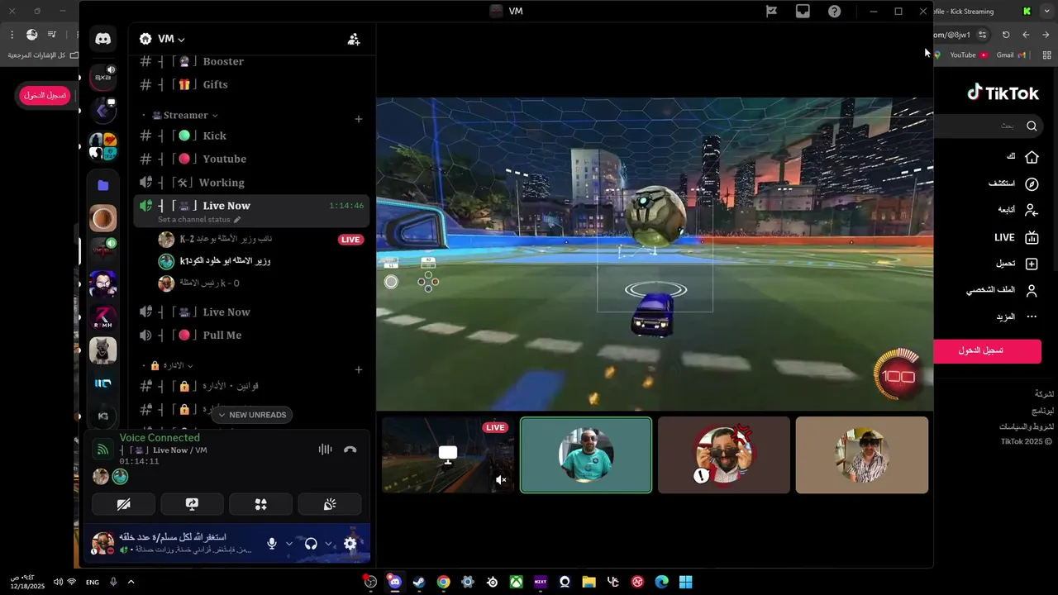Collapse the Streamer category
Viewport: 1058px width, 595px height.
(185, 116)
